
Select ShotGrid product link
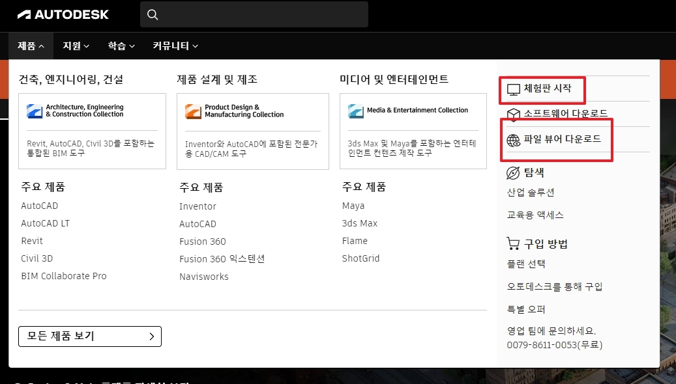(x=361, y=259)
